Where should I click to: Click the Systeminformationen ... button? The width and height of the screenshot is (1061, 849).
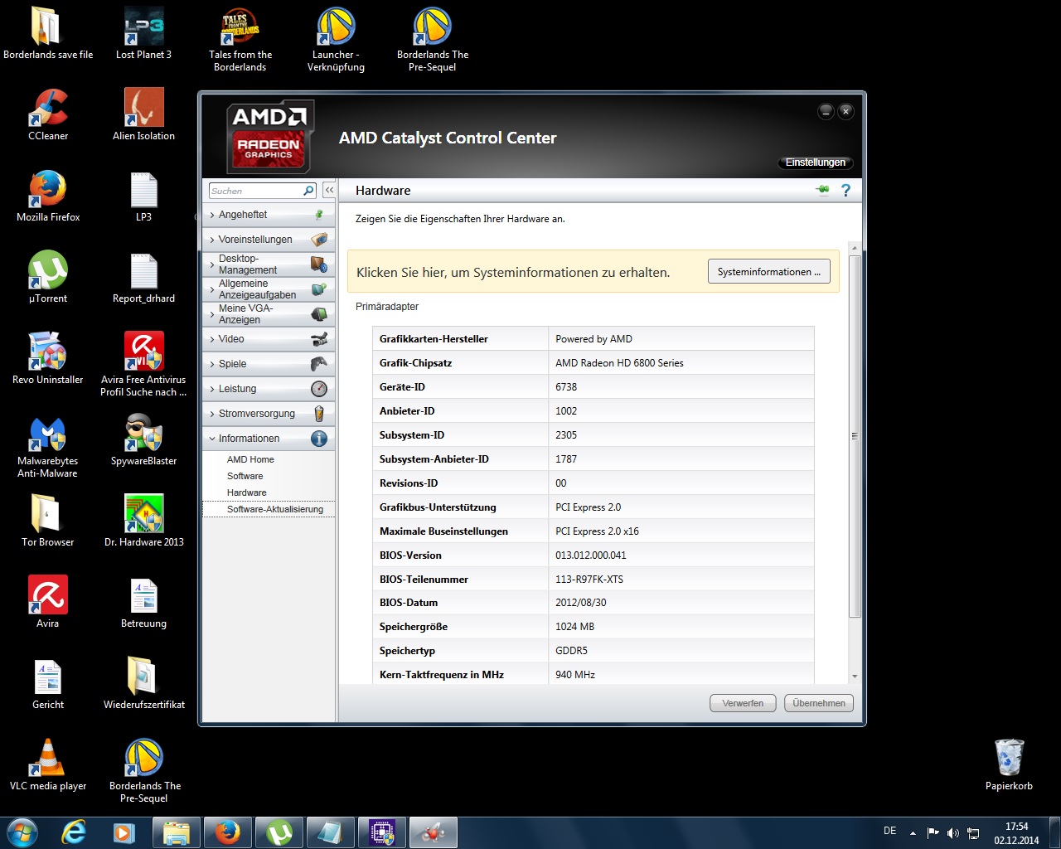(x=768, y=272)
